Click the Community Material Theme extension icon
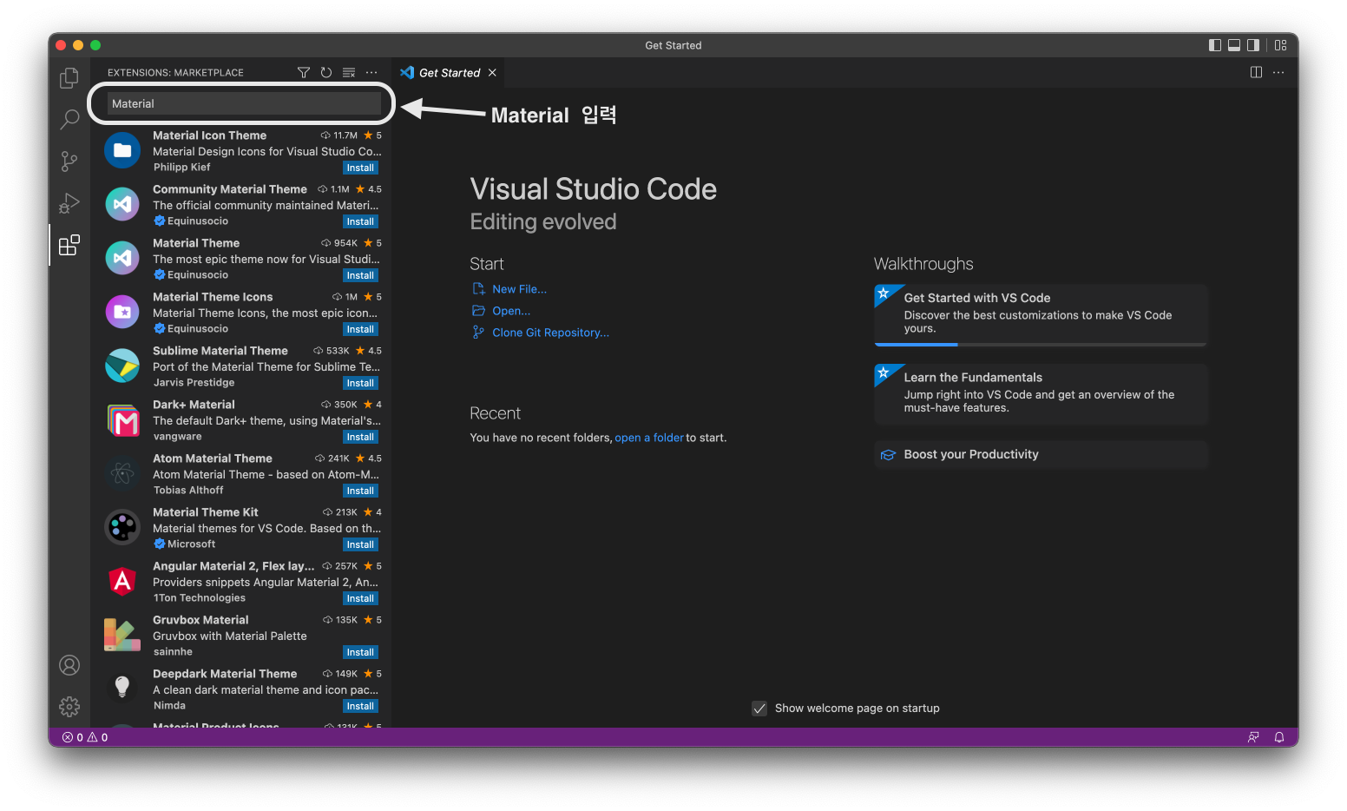This screenshot has width=1347, height=811. [122, 204]
